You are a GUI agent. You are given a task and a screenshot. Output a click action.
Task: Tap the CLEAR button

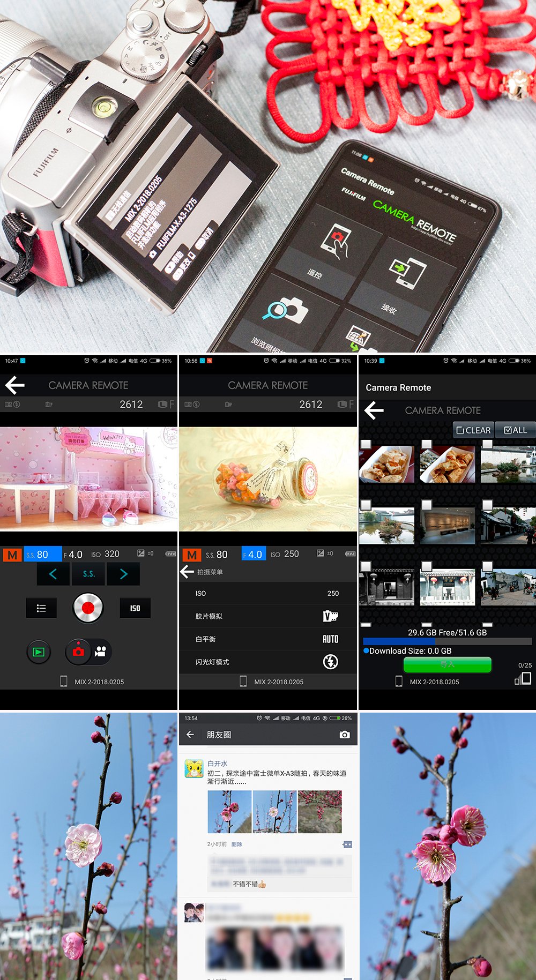pyautogui.click(x=473, y=430)
